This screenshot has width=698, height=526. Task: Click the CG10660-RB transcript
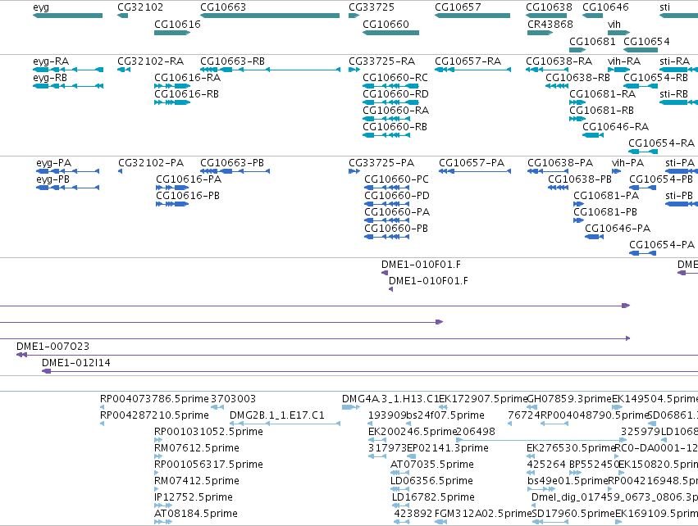(x=386, y=134)
